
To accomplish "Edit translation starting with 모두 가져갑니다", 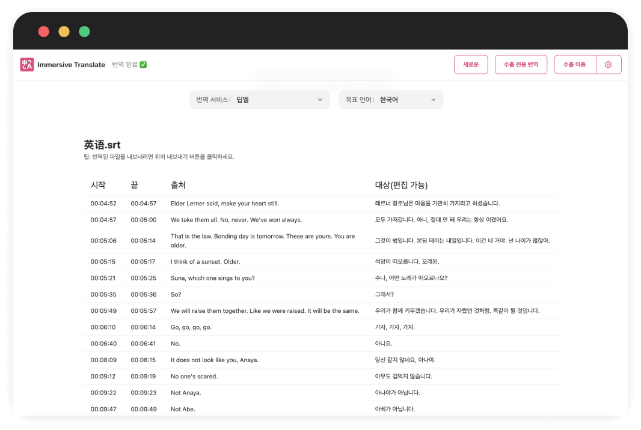I will [x=441, y=220].
